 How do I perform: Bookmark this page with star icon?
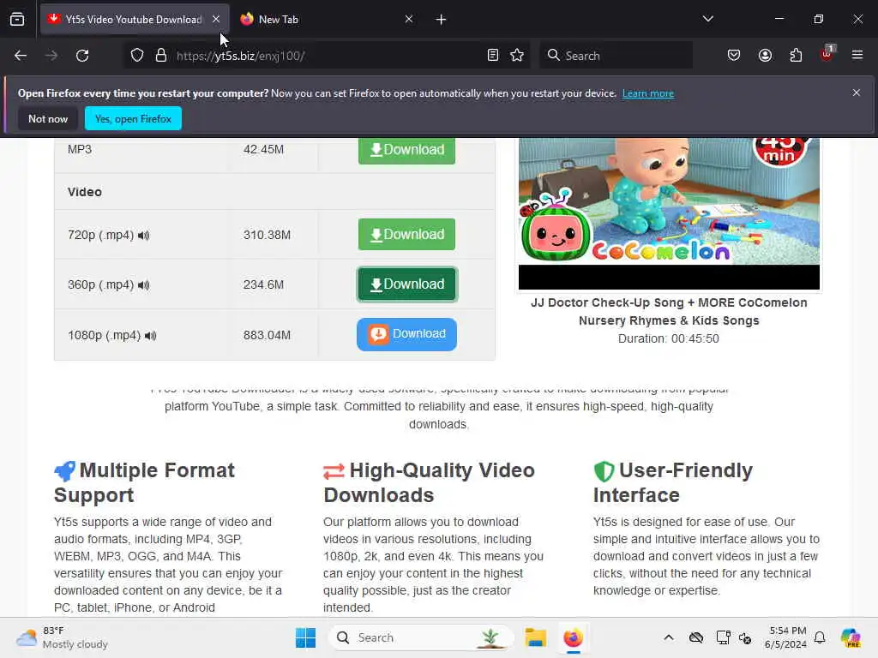(x=517, y=56)
